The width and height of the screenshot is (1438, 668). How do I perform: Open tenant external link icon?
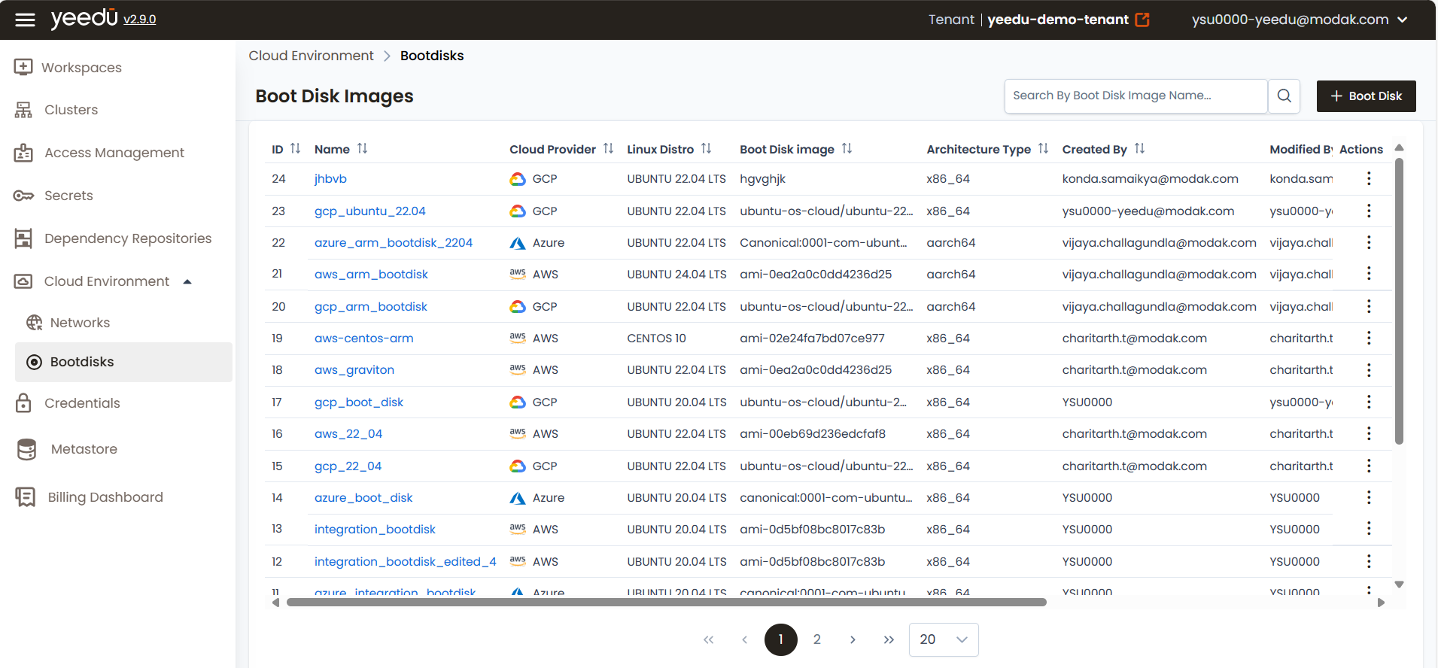[x=1142, y=20]
